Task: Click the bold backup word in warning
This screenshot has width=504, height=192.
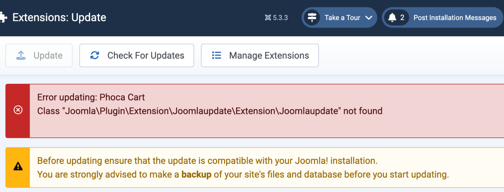Action: [196, 175]
